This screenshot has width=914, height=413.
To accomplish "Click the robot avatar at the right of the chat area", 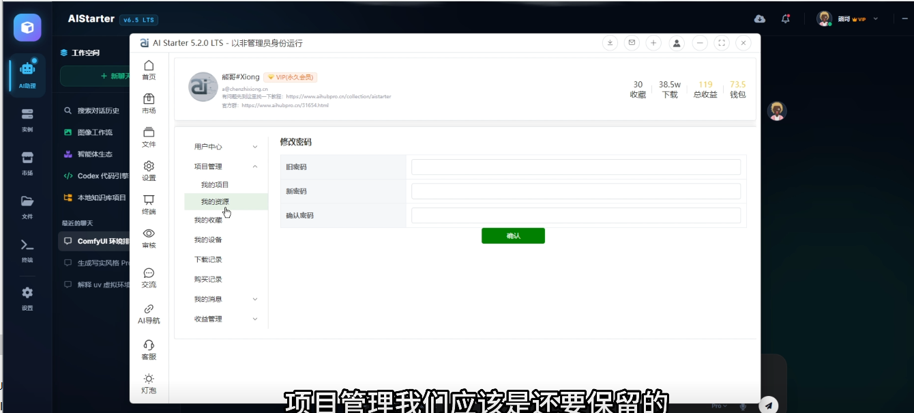I will [x=777, y=111].
